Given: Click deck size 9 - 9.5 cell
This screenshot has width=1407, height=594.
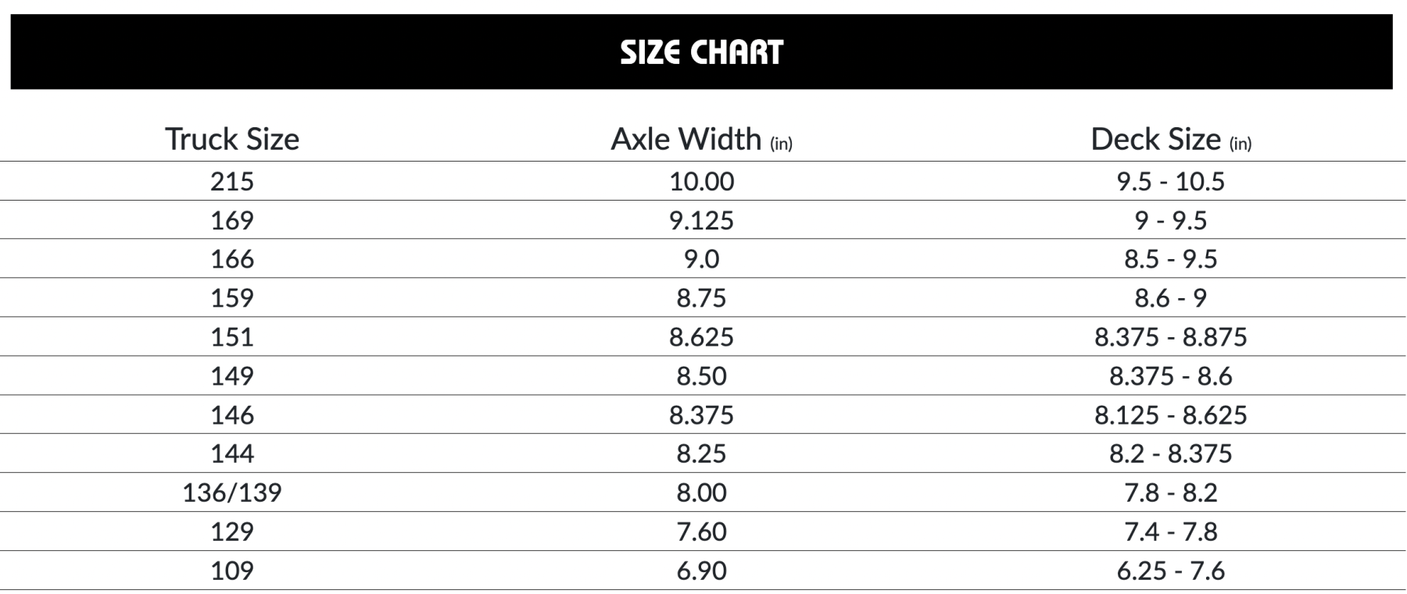Looking at the screenshot, I should point(1170,220).
